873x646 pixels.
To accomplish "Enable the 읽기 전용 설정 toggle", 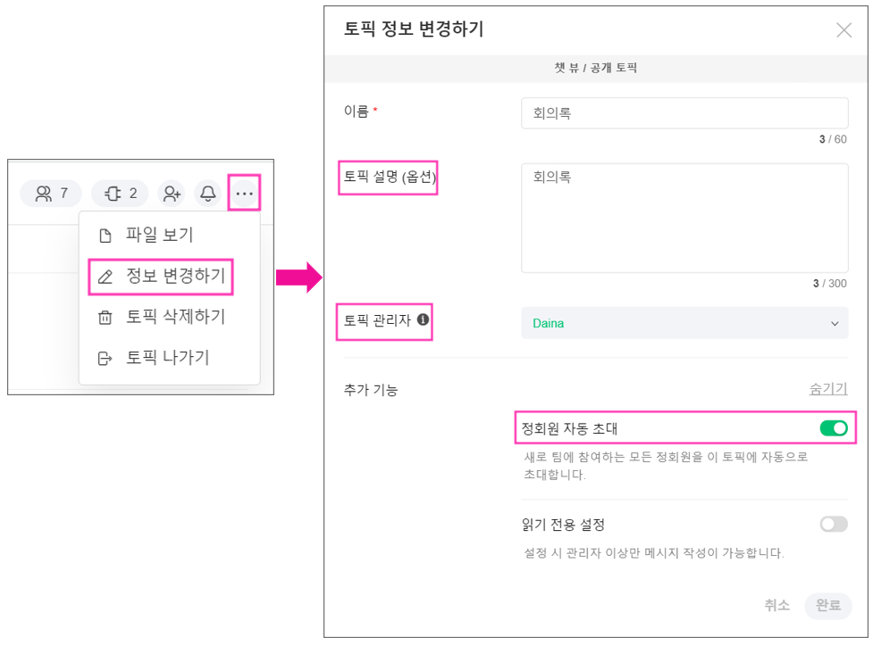I will pos(833,525).
